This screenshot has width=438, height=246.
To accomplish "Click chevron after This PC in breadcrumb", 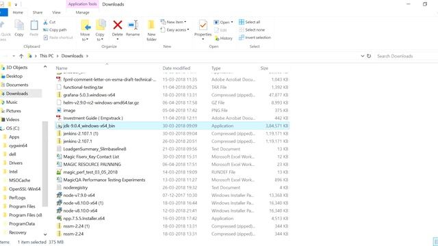I will (x=57, y=56).
